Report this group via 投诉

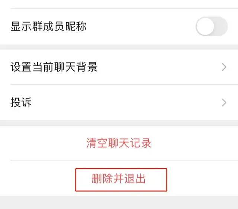[119, 103]
